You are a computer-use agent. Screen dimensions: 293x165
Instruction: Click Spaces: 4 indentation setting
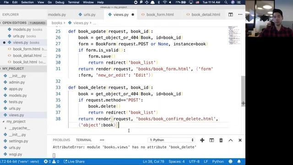177,161
